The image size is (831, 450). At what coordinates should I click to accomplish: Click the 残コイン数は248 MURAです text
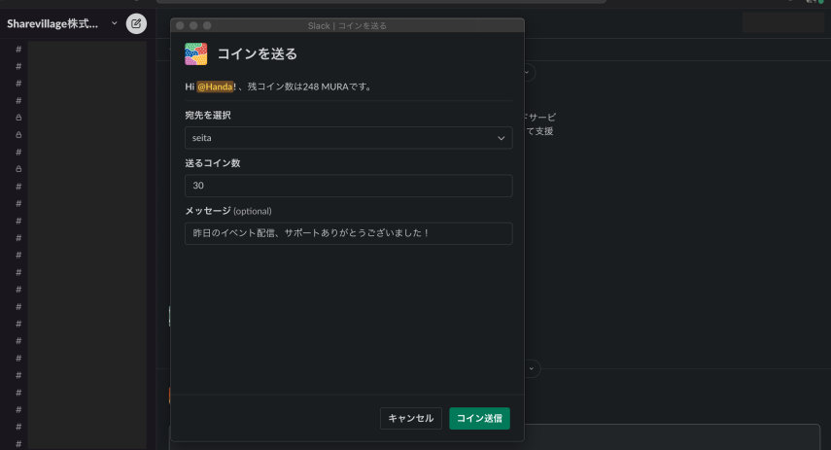coord(310,87)
